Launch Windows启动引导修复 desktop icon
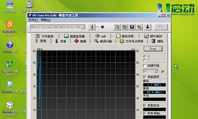Image resolution: width=198 pixels, height=119 pixels. pos(10,109)
